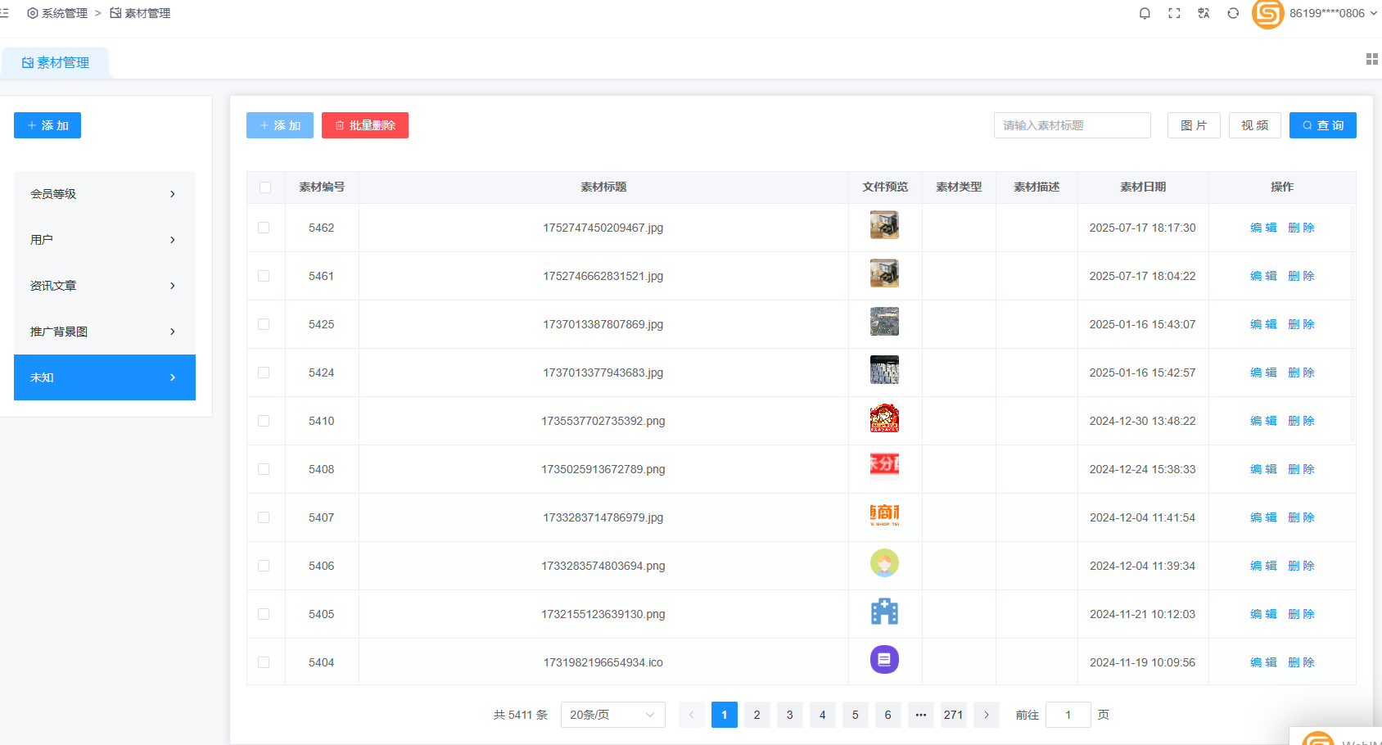Open the grid layout icon at right
This screenshot has width=1382, height=745.
[1371, 59]
